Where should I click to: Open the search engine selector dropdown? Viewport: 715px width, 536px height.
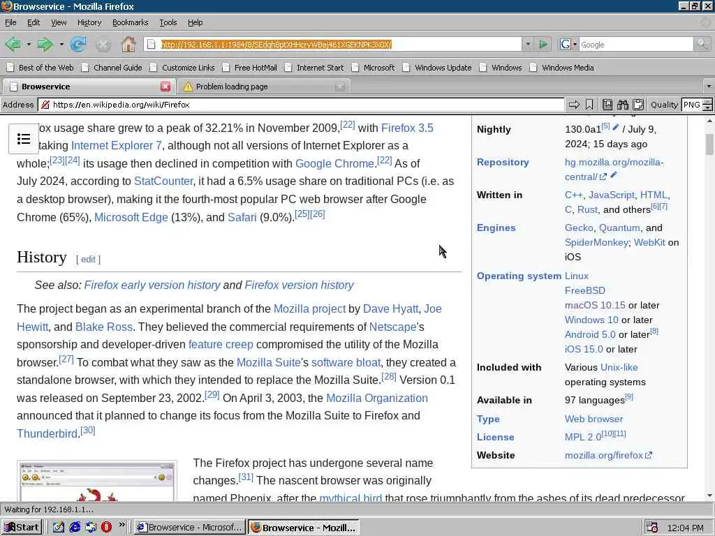(x=575, y=44)
